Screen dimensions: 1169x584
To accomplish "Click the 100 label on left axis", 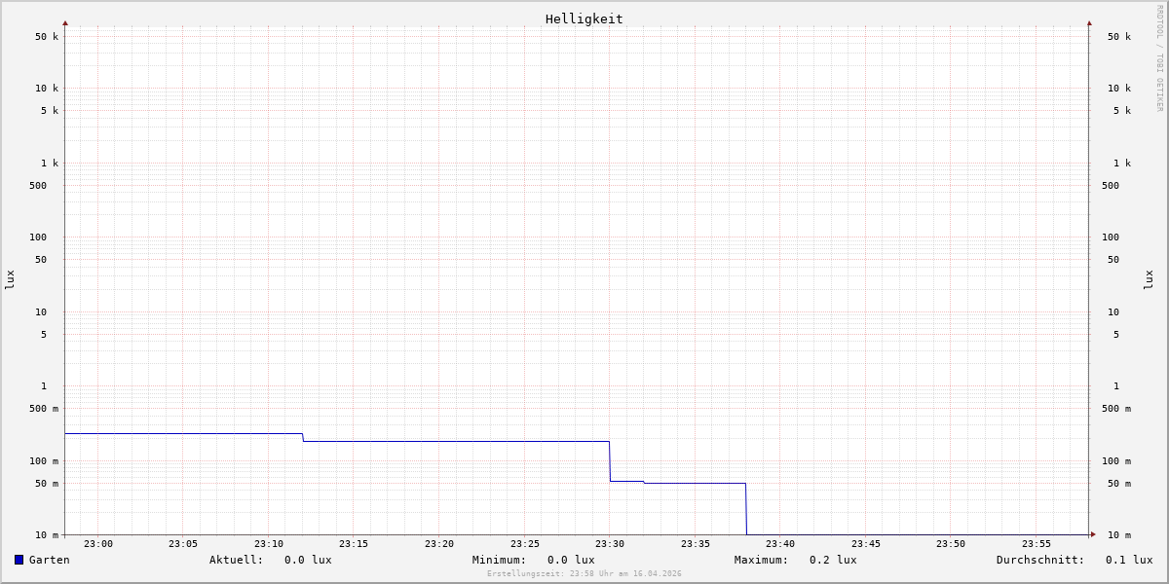I will click(38, 237).
